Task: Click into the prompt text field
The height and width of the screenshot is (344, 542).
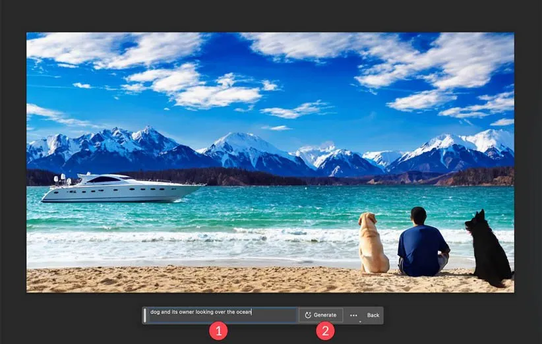Action: (222, 315)
